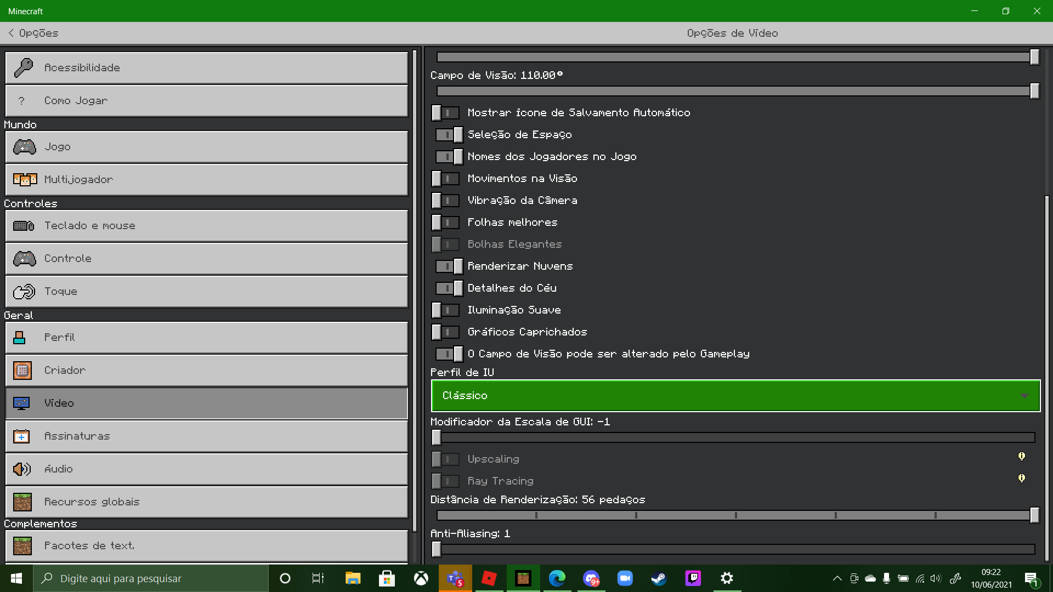
Task: Open the Perfil de IU Clássico dropdown
Action: pos(735,396)
